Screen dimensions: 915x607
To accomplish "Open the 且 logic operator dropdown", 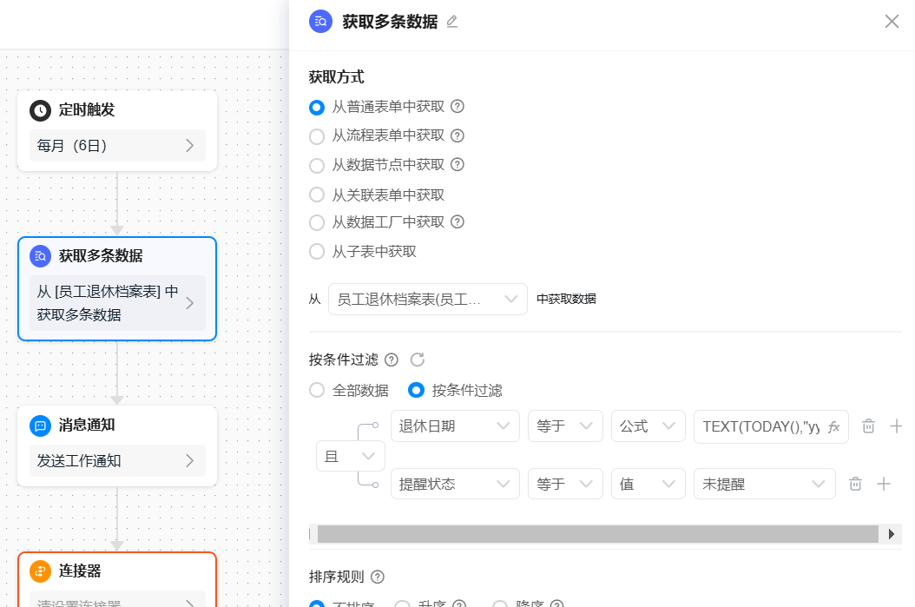I will 350,456.
